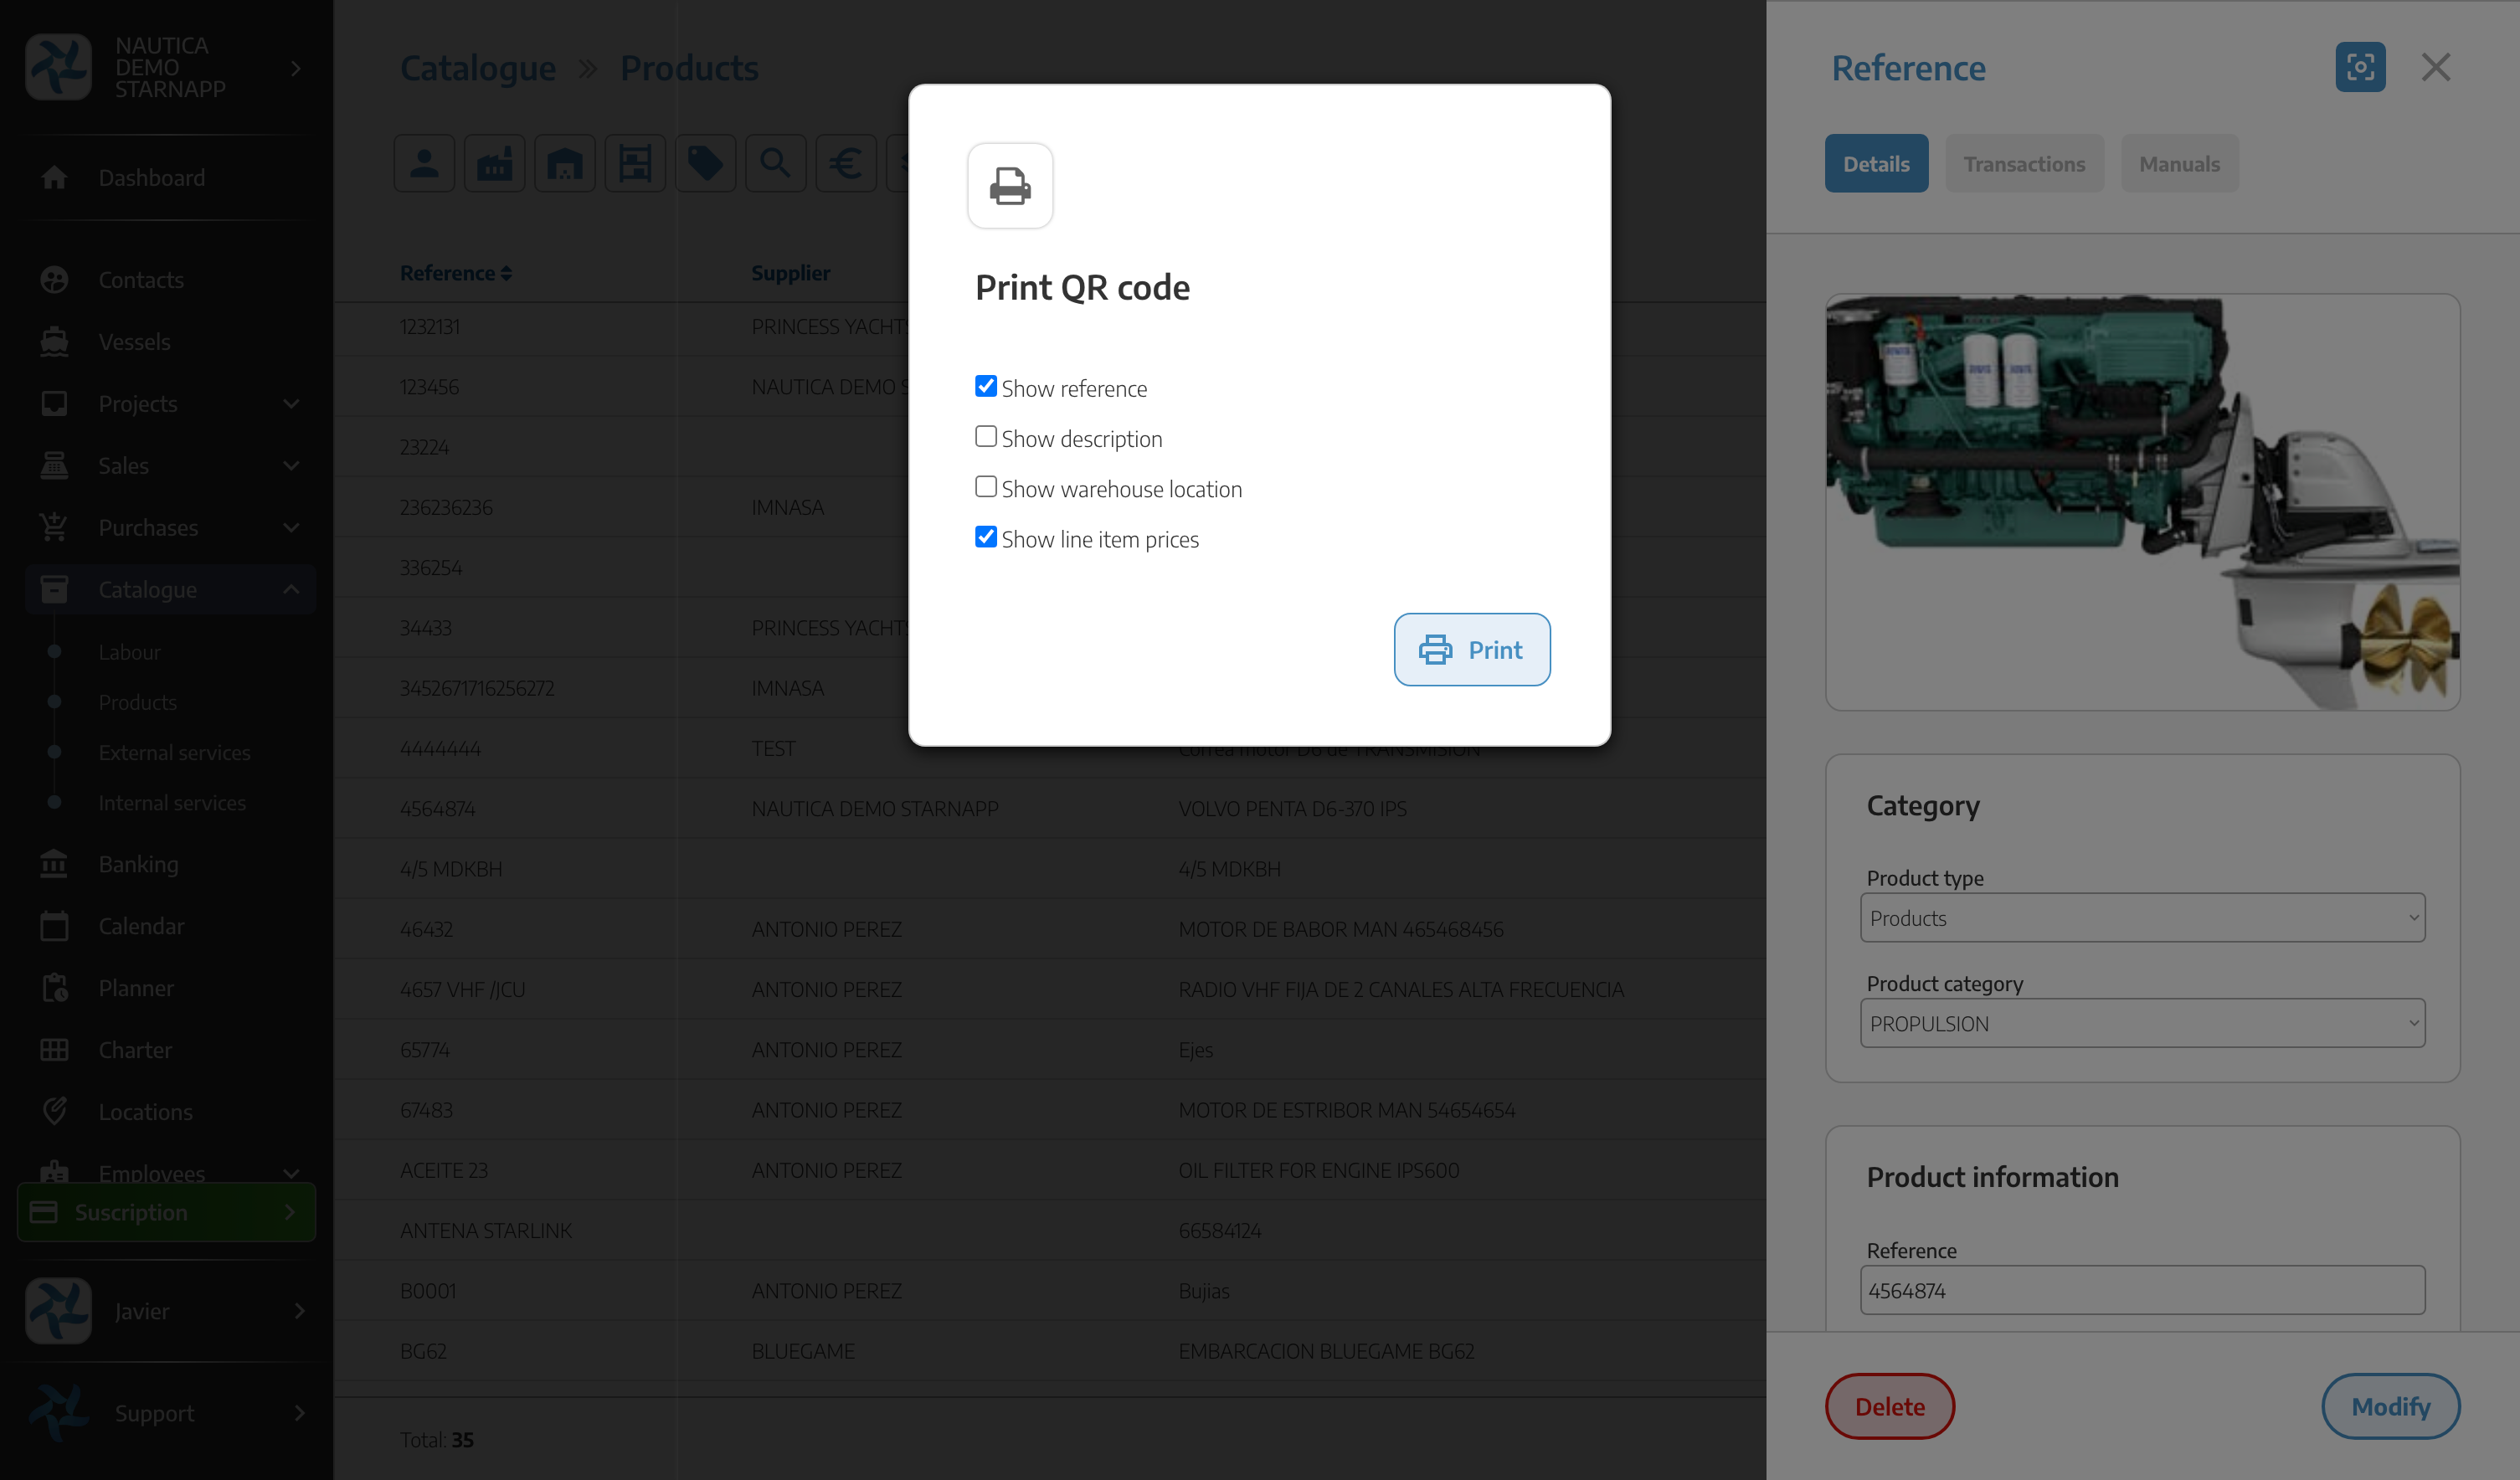Check the Show description checkbox
The image size is (2520, 1480).
tap(985, 437)
